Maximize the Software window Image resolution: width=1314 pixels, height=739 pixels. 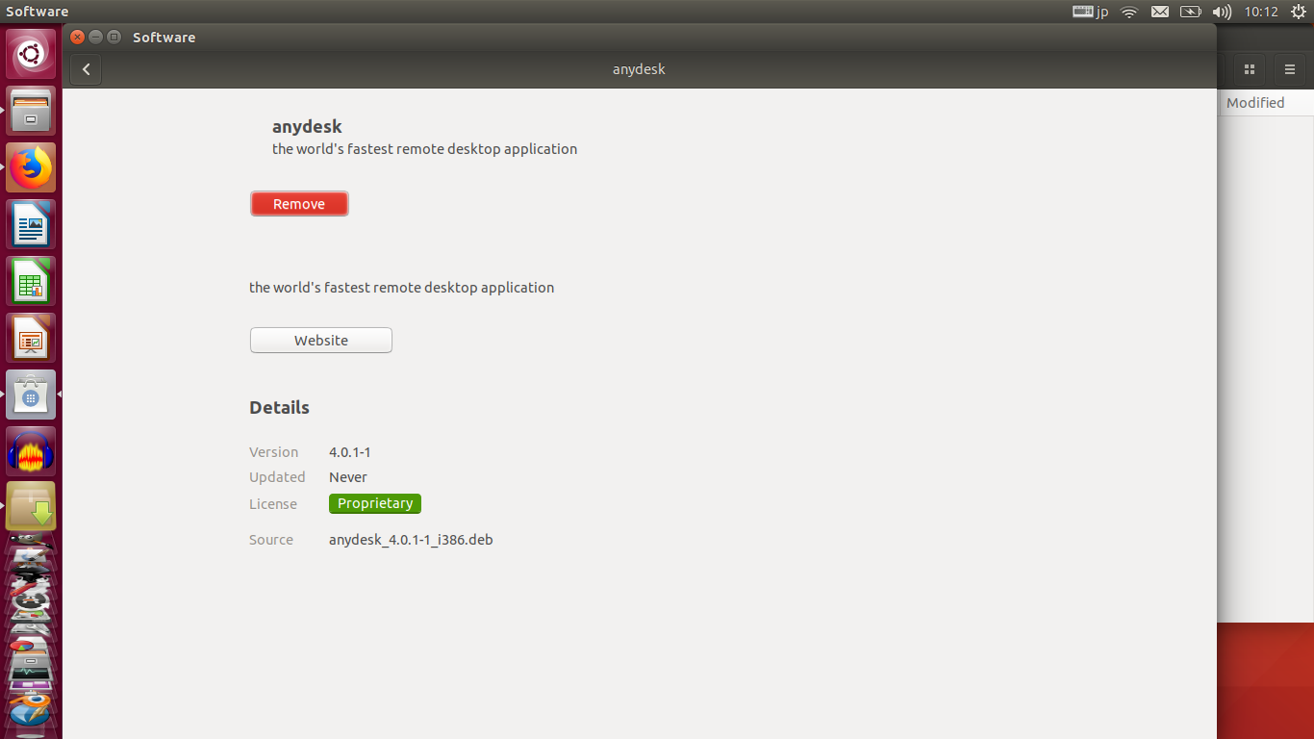point(114,38)
